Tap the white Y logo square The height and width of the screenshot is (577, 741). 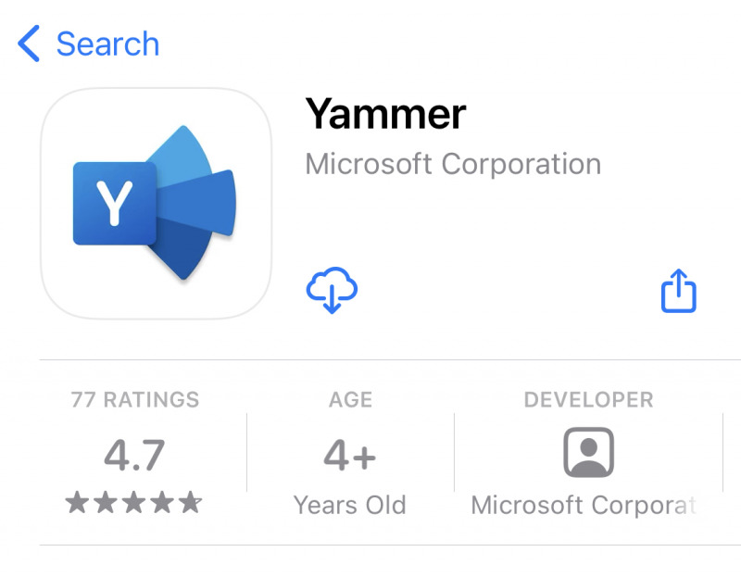click(x=114, y=204)
